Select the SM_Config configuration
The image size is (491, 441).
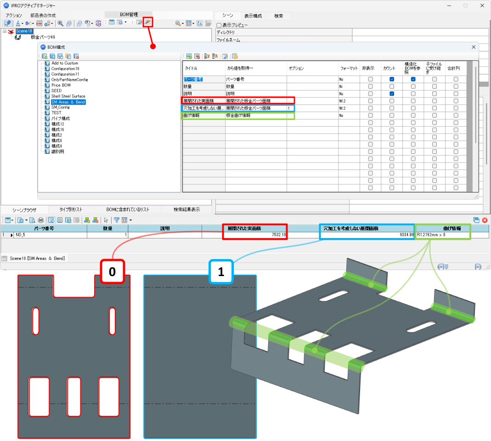click(61, 107)
